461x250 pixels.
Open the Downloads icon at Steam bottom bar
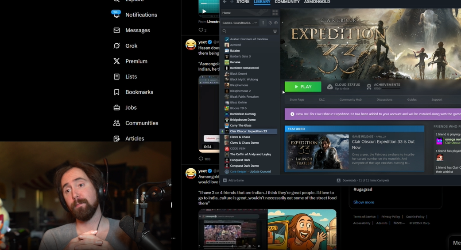(x=338, y=180)
